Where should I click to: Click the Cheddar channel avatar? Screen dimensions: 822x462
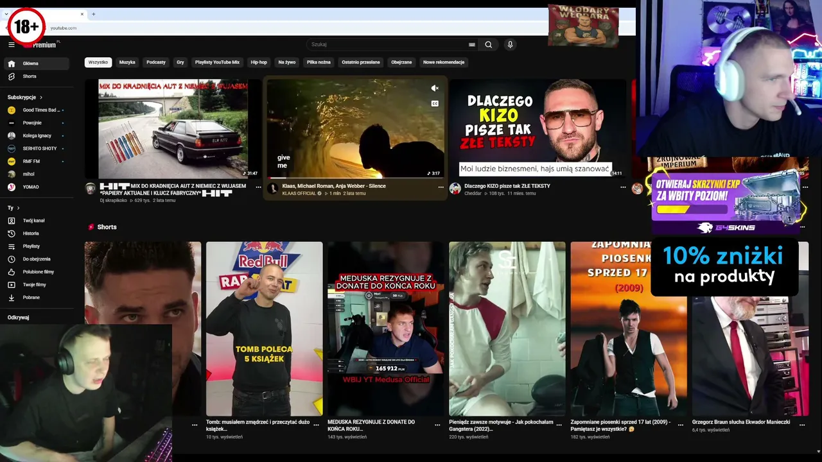point(455,189)
